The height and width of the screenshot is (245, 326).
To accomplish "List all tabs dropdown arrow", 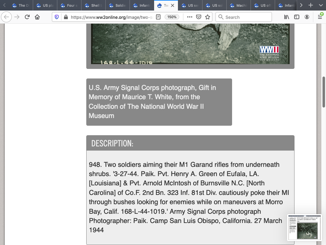I will [x=320, y=5].
